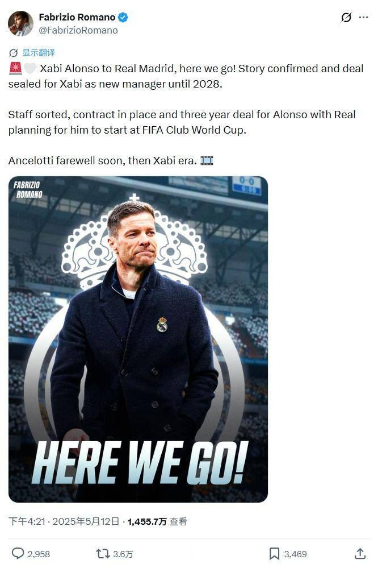Screen dimensions: 378x568
Task: Click the translate icon beside 显示翻译
Action: click(14, 53)
